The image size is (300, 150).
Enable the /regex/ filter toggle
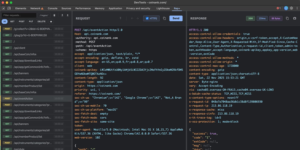44,15
